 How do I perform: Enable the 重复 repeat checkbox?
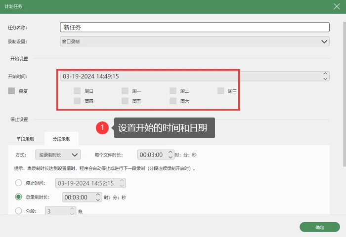point(11,91)
